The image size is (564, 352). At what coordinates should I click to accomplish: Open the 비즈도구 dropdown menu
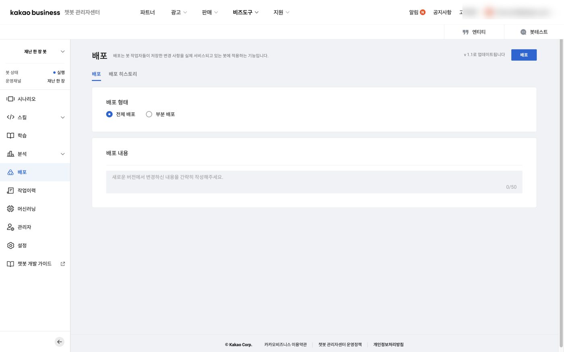[246, 12]
